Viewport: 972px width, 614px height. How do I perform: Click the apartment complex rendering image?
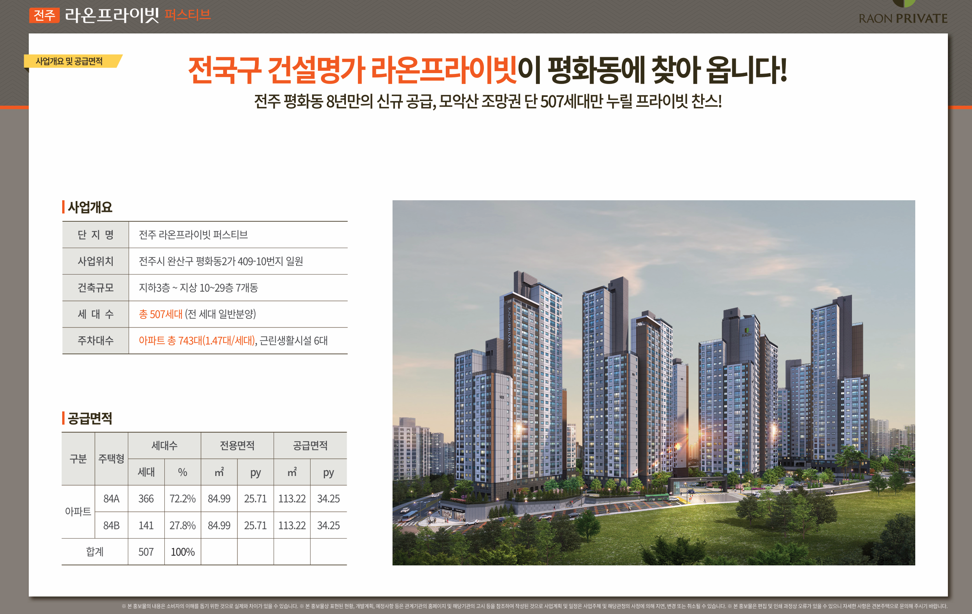point(653,383)
